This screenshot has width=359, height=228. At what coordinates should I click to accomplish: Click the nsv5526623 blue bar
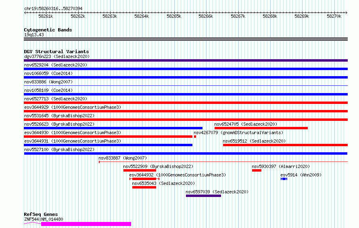point(113,128)
